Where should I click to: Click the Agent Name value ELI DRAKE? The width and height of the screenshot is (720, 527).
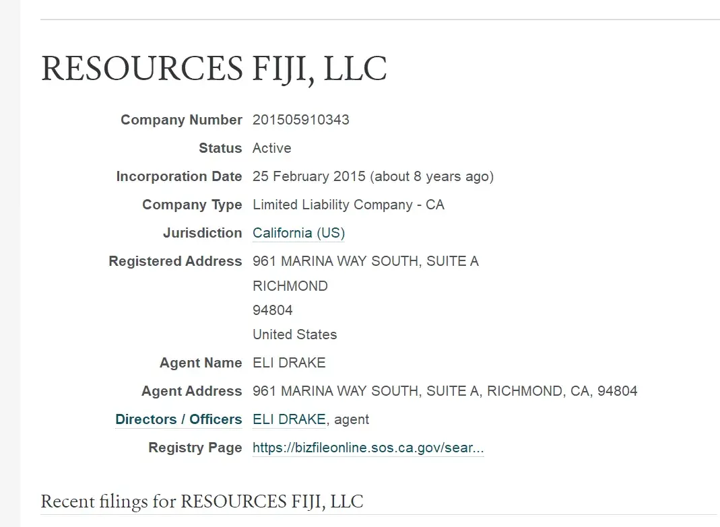coord(289,363)
